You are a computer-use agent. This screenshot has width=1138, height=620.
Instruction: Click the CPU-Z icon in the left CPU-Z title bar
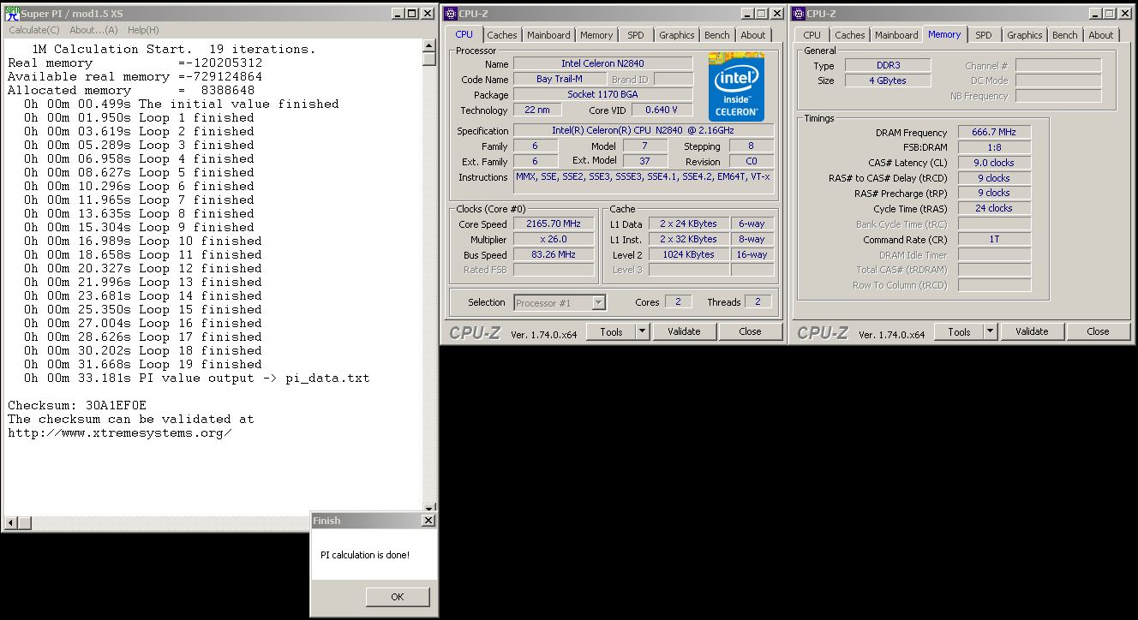click(x=452, y=14)
